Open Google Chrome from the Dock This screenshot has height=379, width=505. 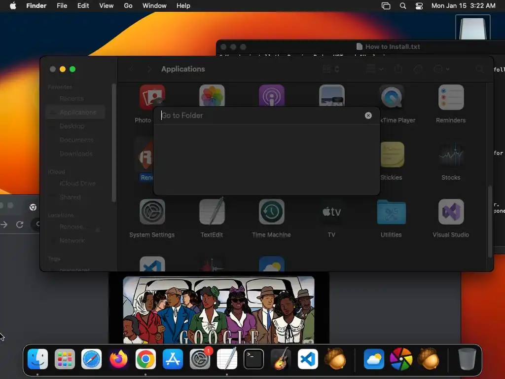145,359
